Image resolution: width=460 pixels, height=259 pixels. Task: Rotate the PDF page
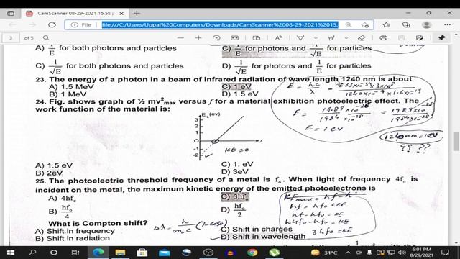click(x=216, y=38)
